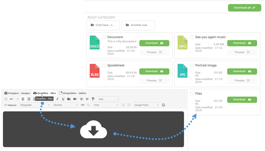Click the Download all button
The image size is (265, 151).
coord(245,8)
